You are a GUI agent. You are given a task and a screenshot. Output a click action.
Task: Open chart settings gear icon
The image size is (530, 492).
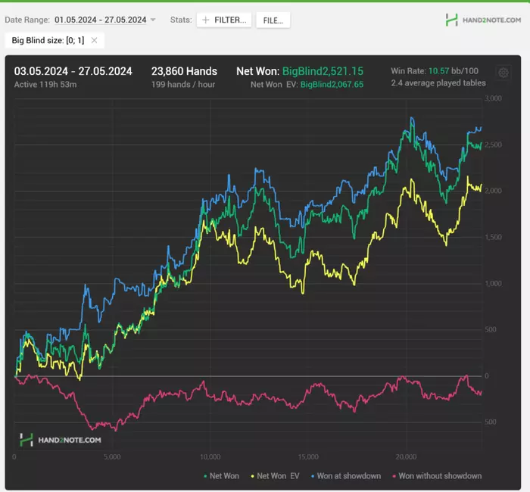point(503,73)
